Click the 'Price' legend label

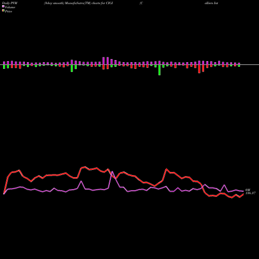8,11
